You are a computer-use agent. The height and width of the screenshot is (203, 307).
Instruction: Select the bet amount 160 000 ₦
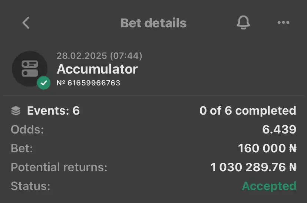pos(267,148)
